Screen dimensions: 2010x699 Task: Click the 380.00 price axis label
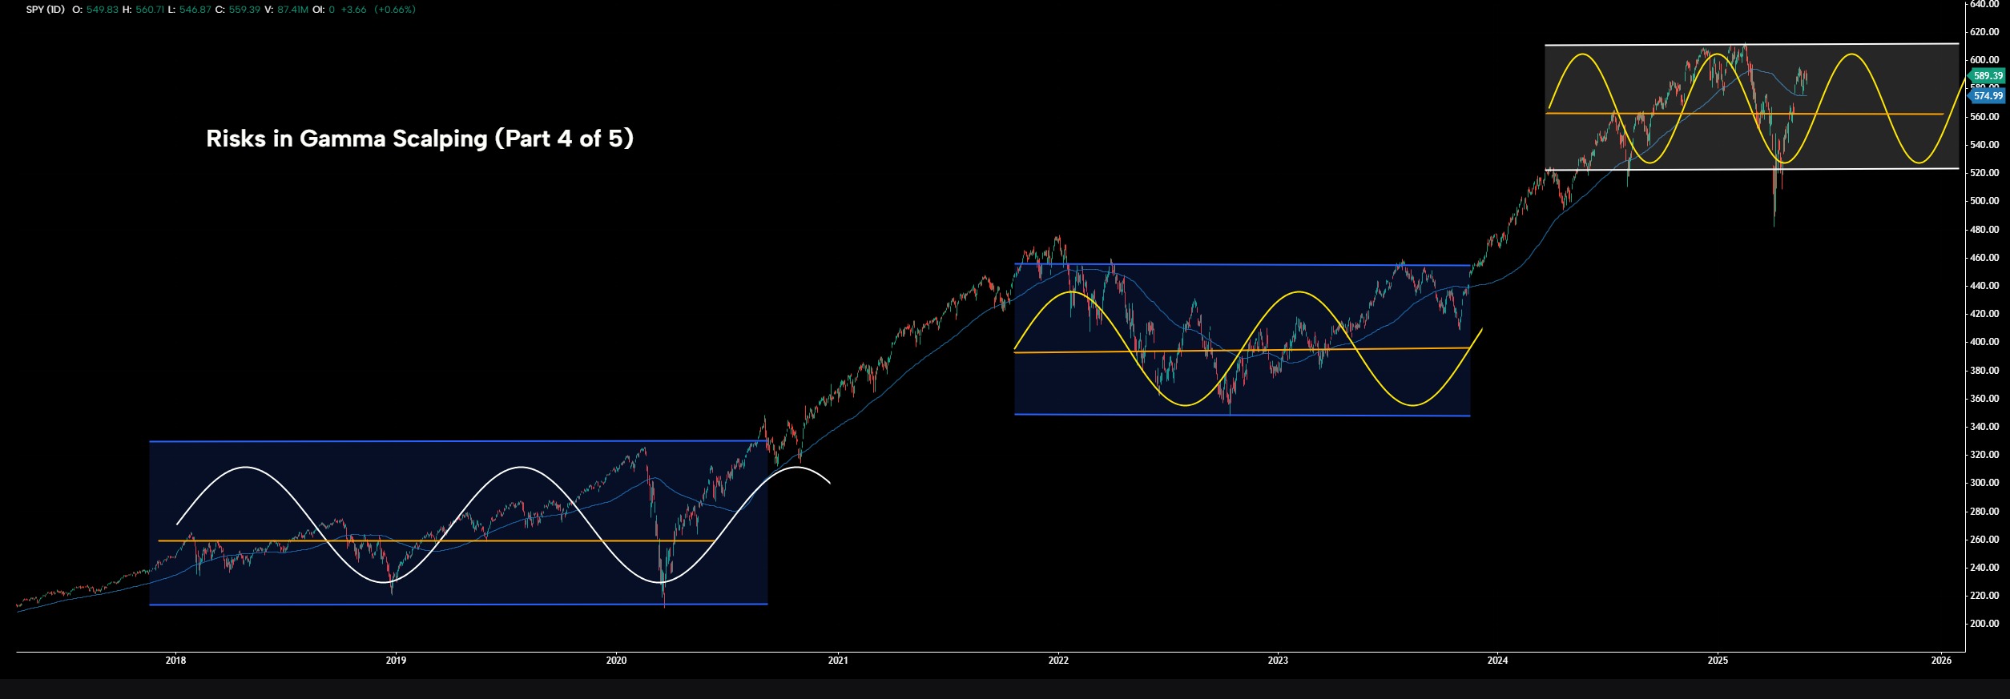[x=1984, y=371]
